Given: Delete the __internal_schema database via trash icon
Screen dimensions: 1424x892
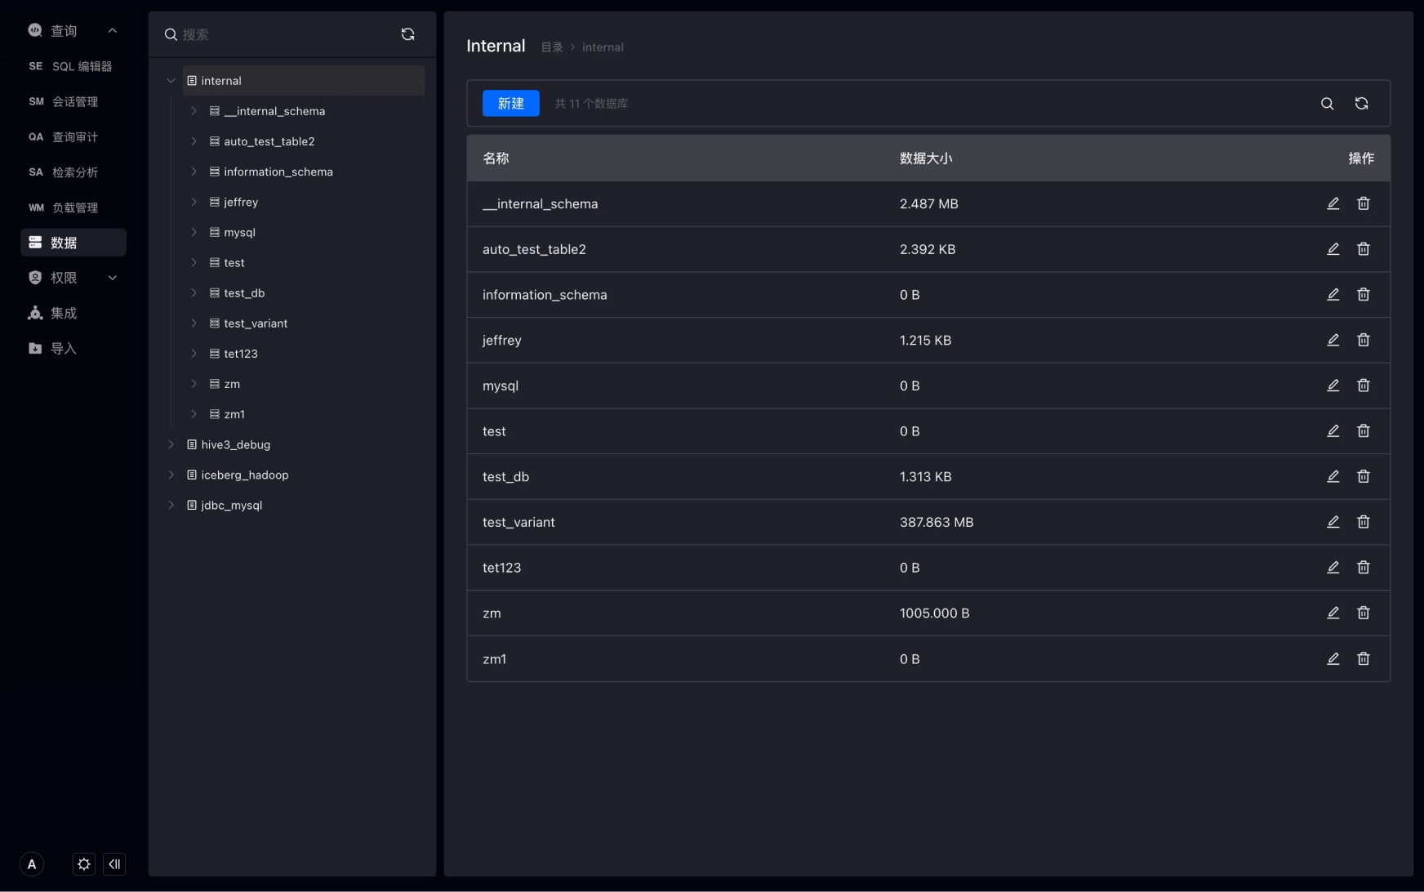Looking at the screenshot, I should coord(1364,203).
